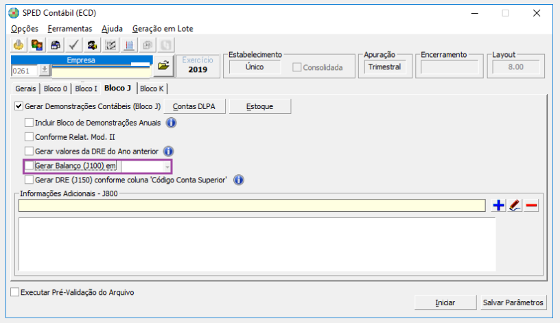Check Gerar DRE (J150) conforme Código Conta Superior
Viewport: 560px width, 323px height.
click(29, 180)
